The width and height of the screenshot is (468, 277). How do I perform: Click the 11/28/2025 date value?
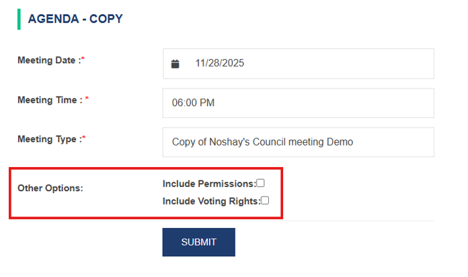(220, 64)
